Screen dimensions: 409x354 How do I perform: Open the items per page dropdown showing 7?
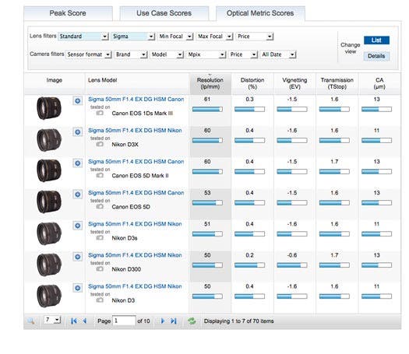pos(52,320)
